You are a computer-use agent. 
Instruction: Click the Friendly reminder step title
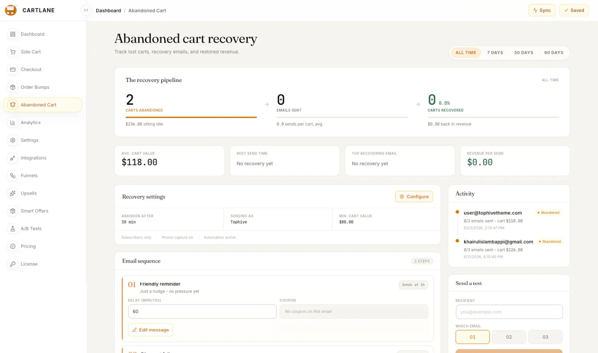(x=160, y=284)
